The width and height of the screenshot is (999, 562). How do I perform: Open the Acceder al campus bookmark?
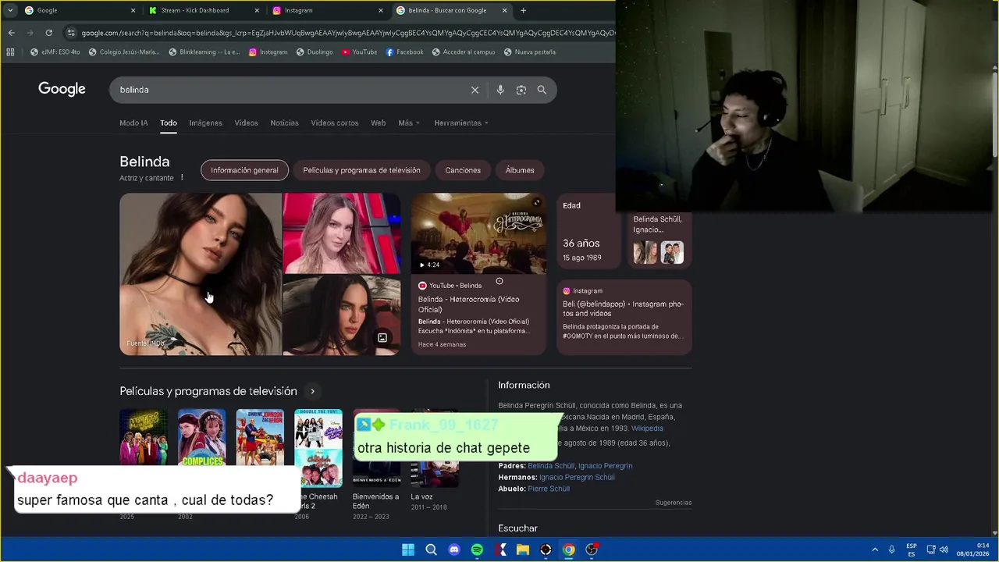pos(464,52)
